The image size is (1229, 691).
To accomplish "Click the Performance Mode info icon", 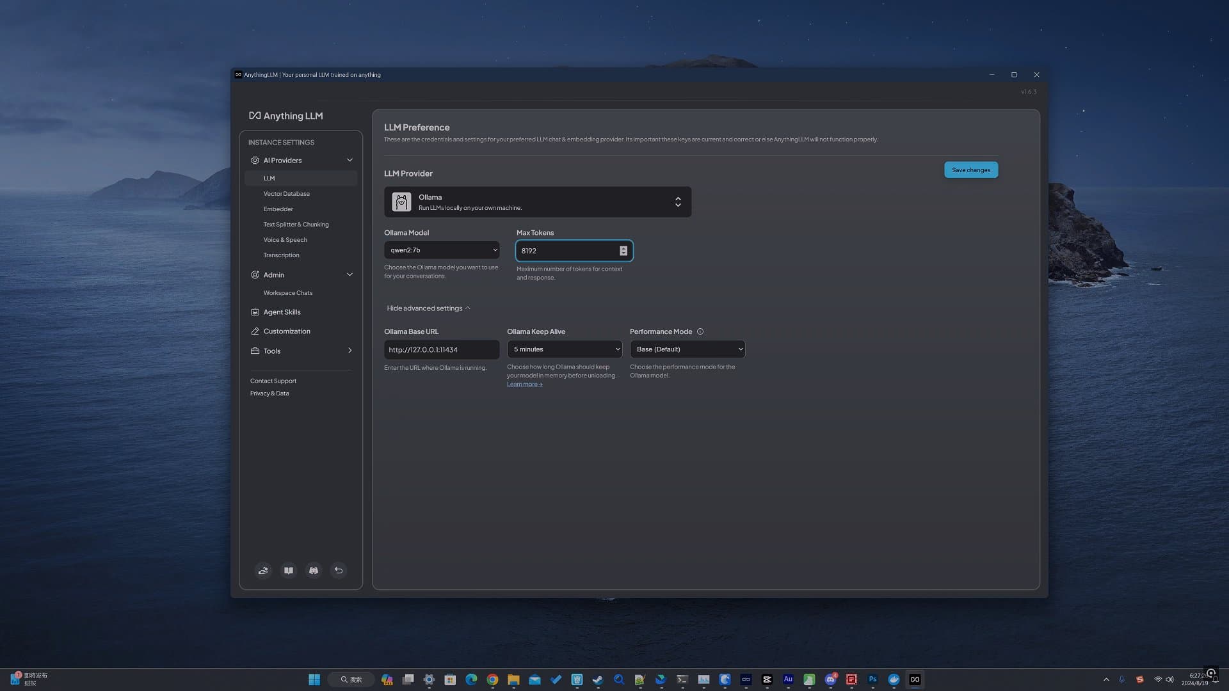I will tap(700, 331).
